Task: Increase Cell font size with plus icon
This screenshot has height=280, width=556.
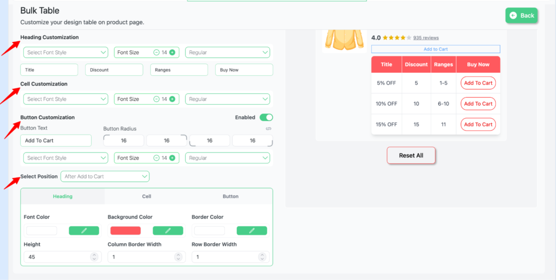Action: pos(172,99)
